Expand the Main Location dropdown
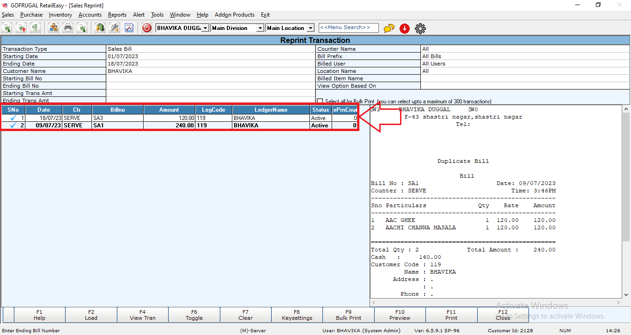The image size is (631, 335). [x=310, y=28]
